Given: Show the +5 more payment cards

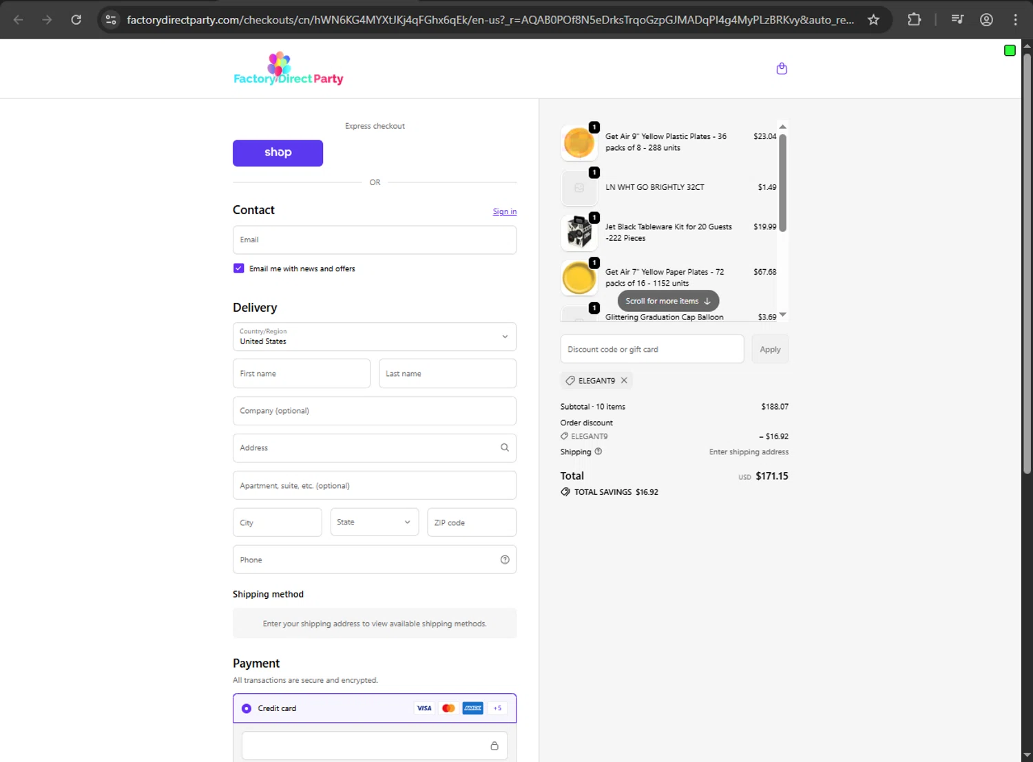Looking at the screenshot, I should [x=497, y=708].
